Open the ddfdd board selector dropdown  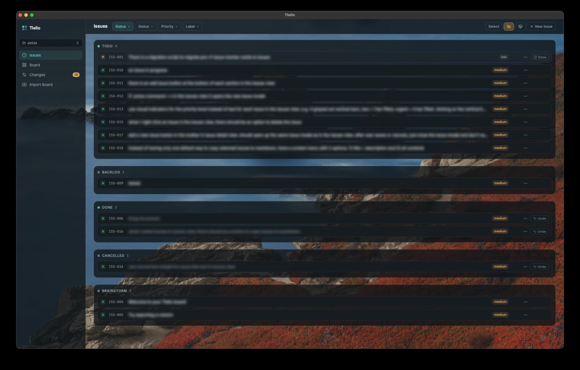51,43
